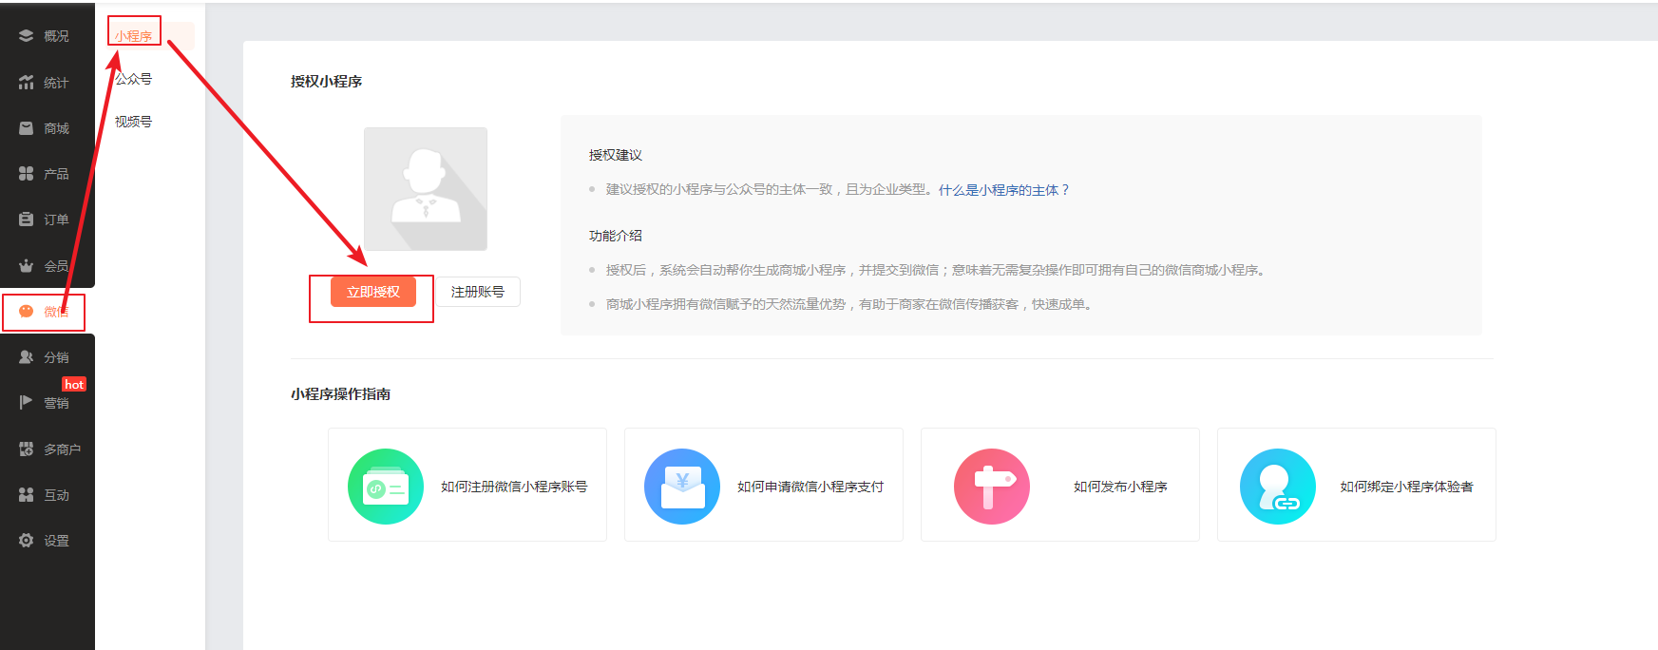Click the 授权小程序 heading
This screenshot has width=1658, height=650.
[x=327, y=82]
